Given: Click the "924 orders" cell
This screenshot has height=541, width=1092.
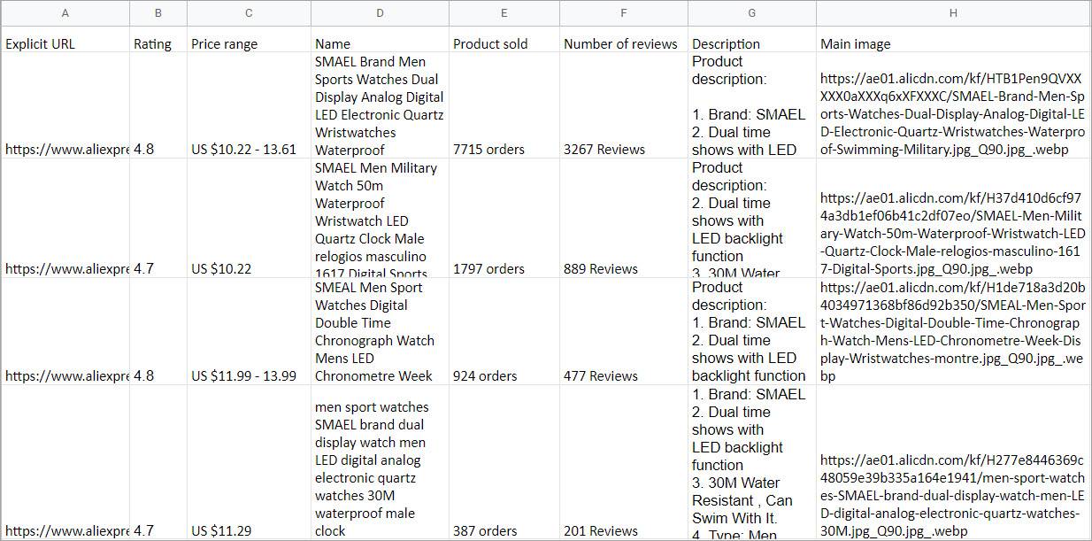Looking at the screenshot, I should [504, 332].
